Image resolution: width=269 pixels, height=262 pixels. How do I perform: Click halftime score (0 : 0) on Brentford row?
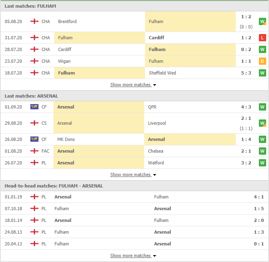click(x=246, y=27)
